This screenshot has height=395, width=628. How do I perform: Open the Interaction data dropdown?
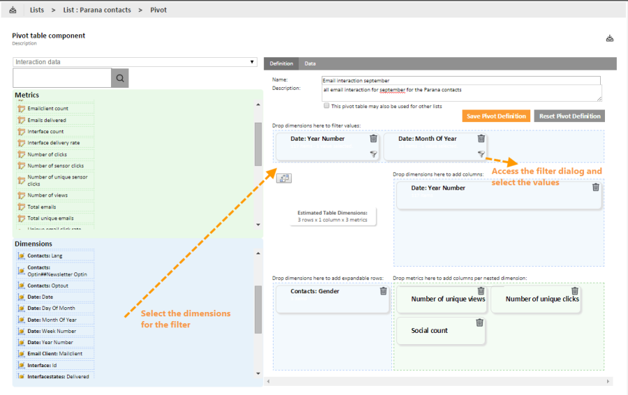135,62
